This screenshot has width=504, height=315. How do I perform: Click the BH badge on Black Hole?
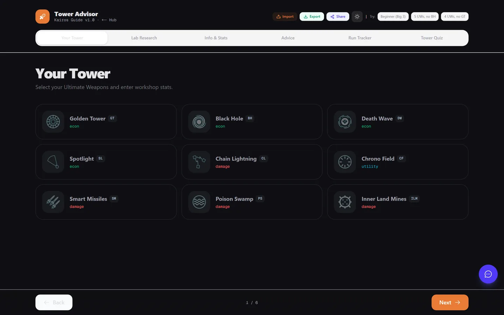coord(250,118)
